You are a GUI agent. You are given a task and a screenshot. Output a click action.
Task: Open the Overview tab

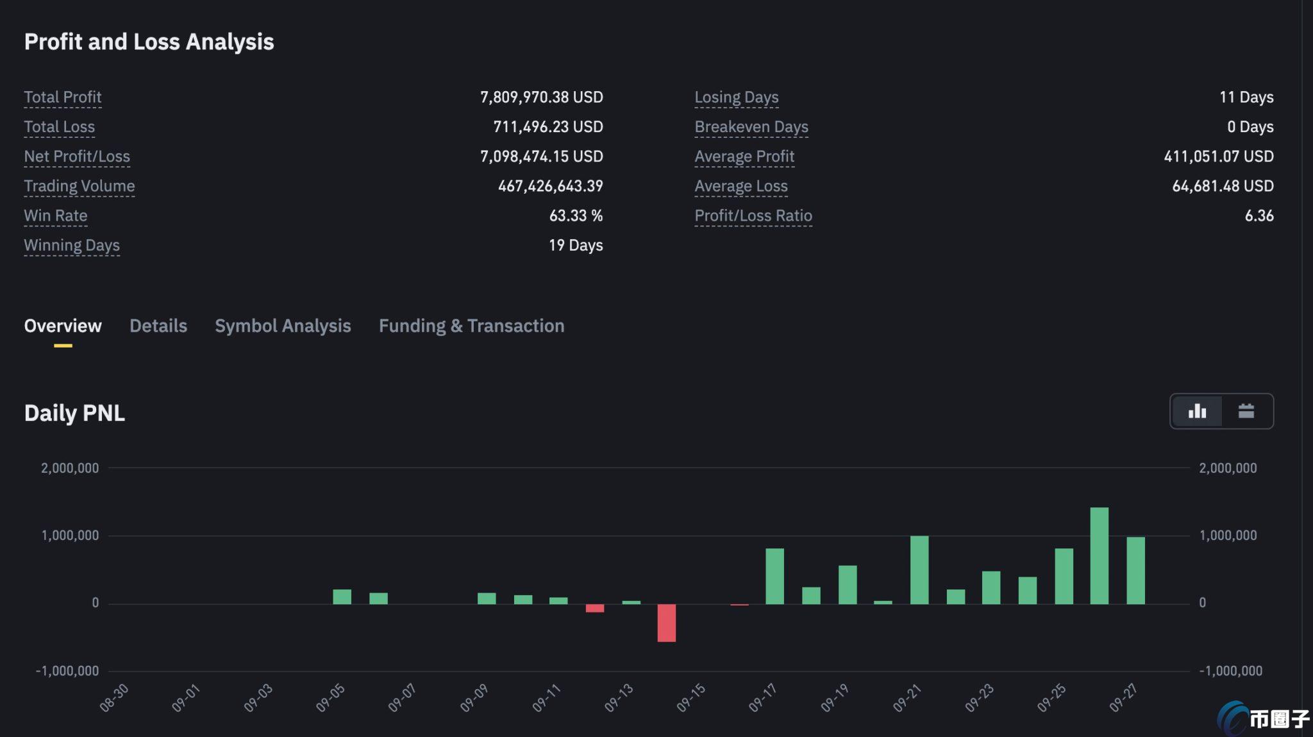tap(63, 326)
